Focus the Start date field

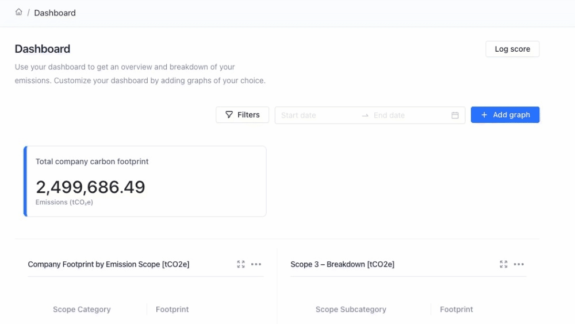click(x=316, y=115)
